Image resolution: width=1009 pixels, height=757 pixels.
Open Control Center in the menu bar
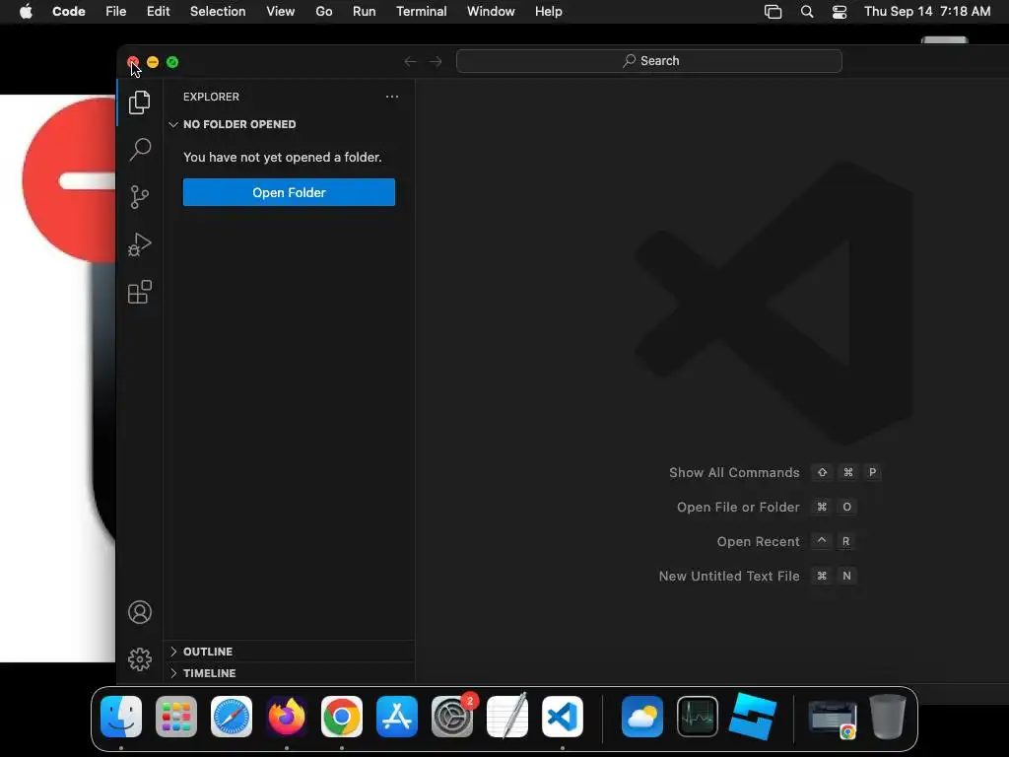pos(840,12)
